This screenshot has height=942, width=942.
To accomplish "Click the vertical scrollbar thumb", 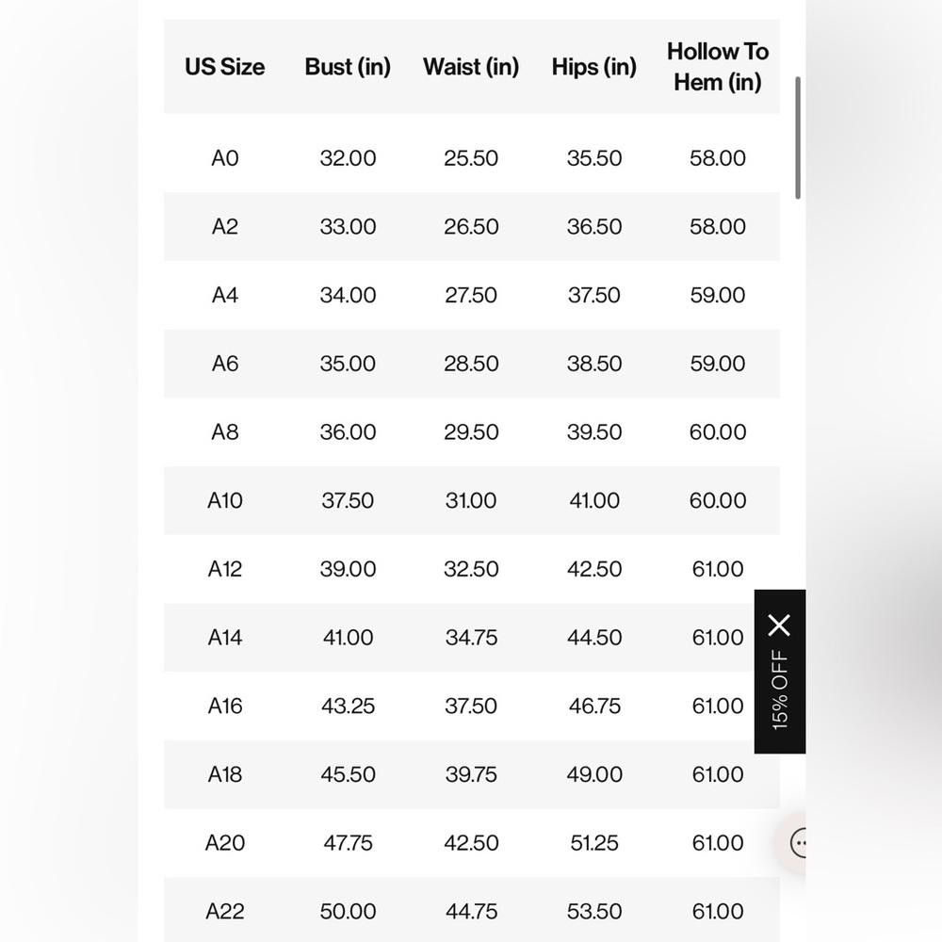I will [x=798, y=138].
